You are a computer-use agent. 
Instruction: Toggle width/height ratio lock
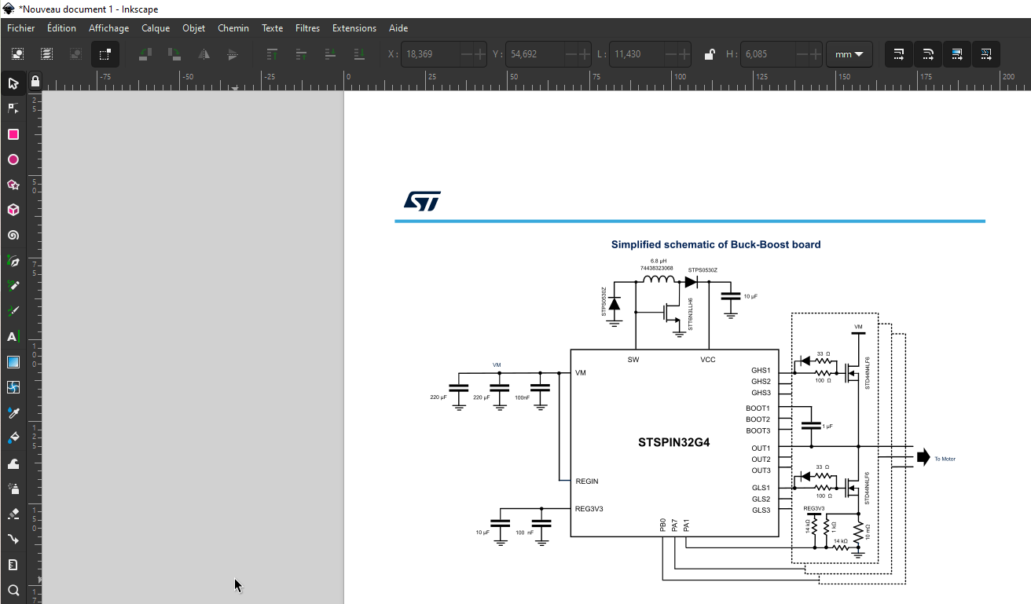click(x=709, y=54)
